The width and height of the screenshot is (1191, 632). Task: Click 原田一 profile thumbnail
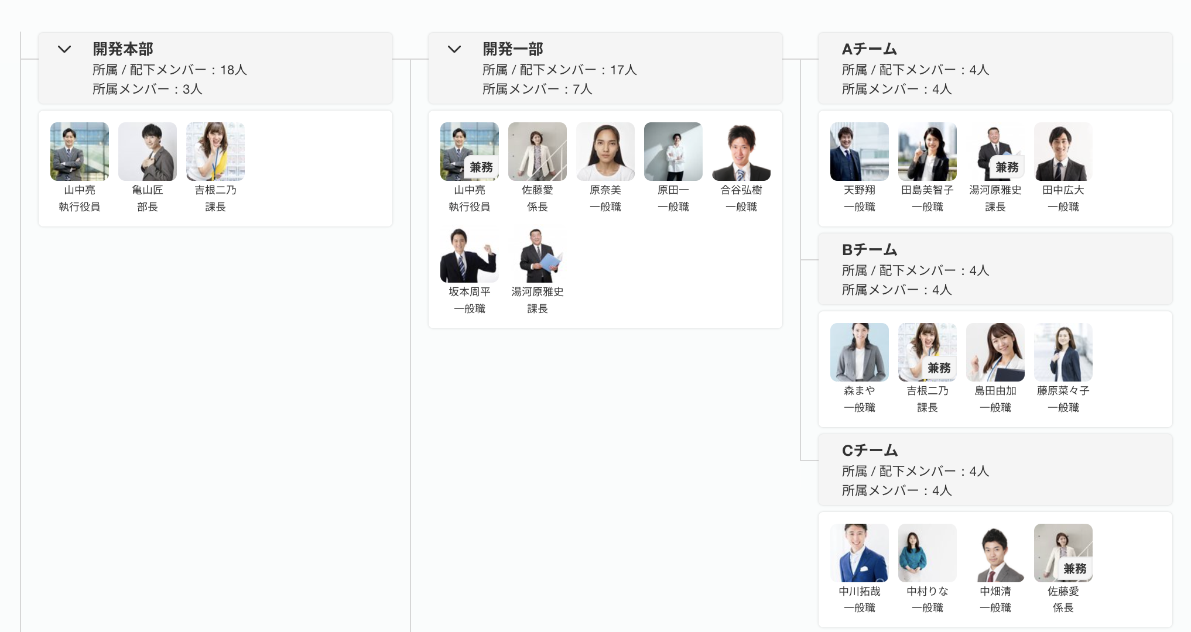click(673, 152)
